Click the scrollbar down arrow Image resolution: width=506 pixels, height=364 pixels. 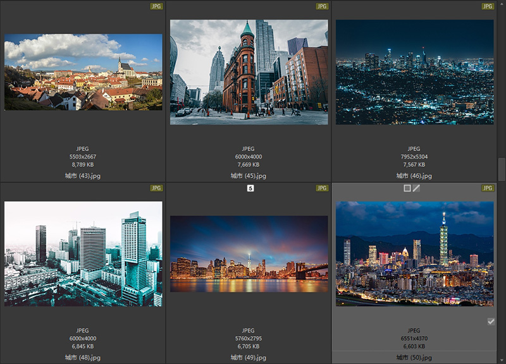click(x=502, y=360)
